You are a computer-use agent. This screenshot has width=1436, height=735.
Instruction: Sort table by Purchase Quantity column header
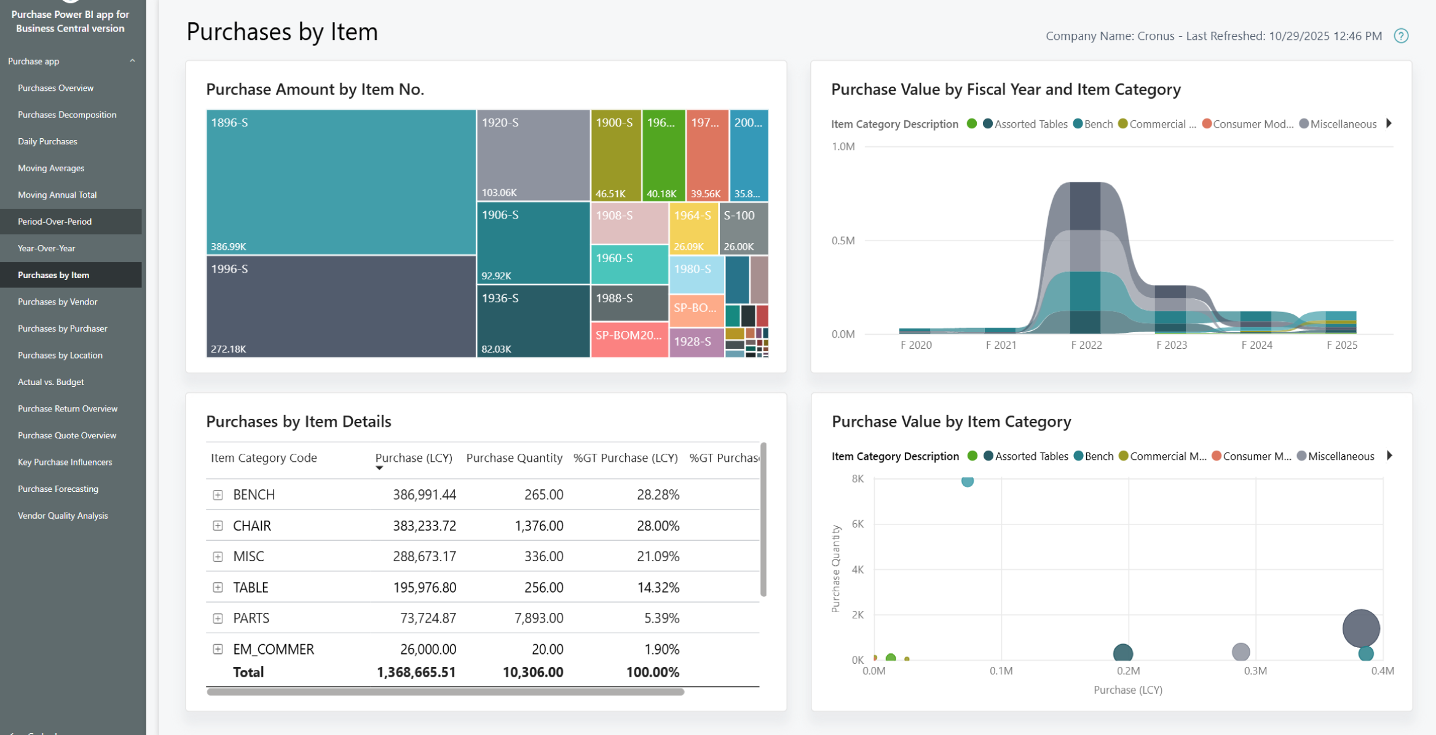pyautogui.click(x=514, y=457)
